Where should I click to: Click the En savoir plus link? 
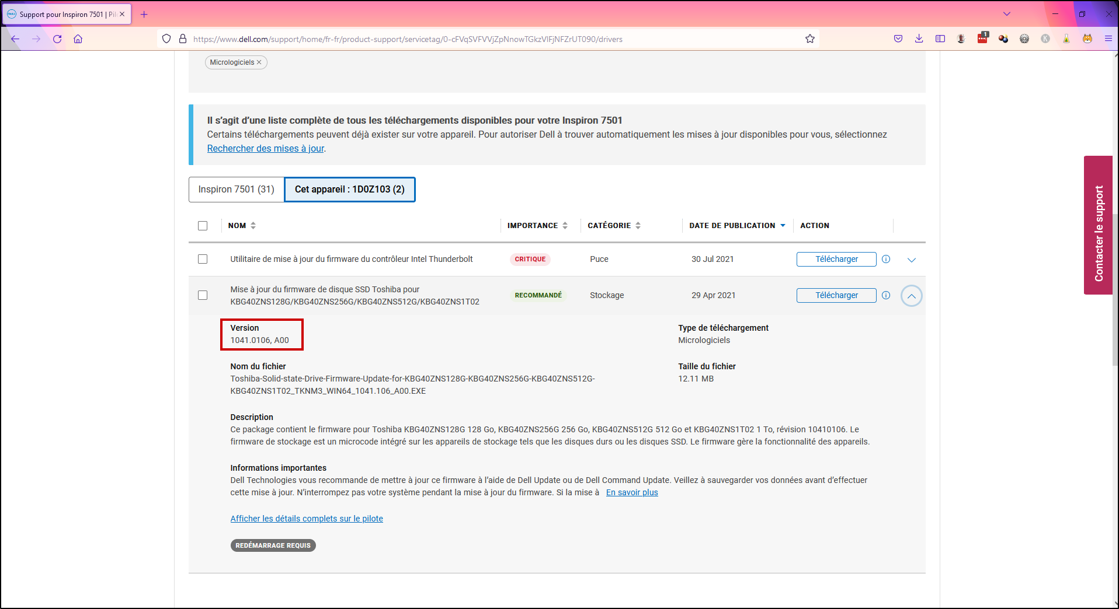pos(632,492)
